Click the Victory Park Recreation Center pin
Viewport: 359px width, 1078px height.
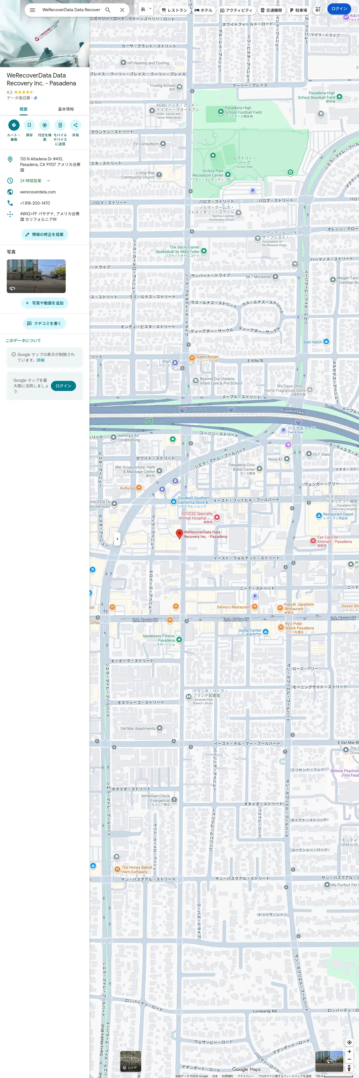(x=228, y=174)
